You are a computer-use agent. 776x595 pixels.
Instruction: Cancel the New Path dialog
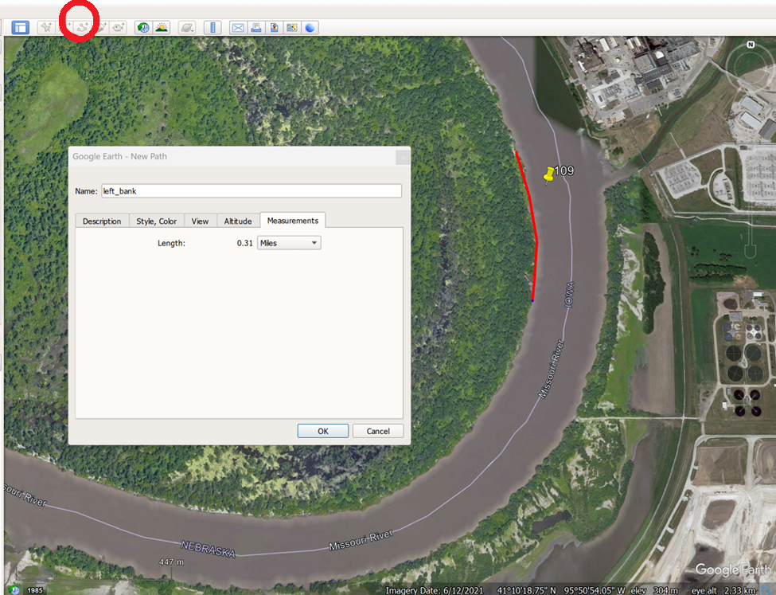pyautogui.click(x=377, y=430)
